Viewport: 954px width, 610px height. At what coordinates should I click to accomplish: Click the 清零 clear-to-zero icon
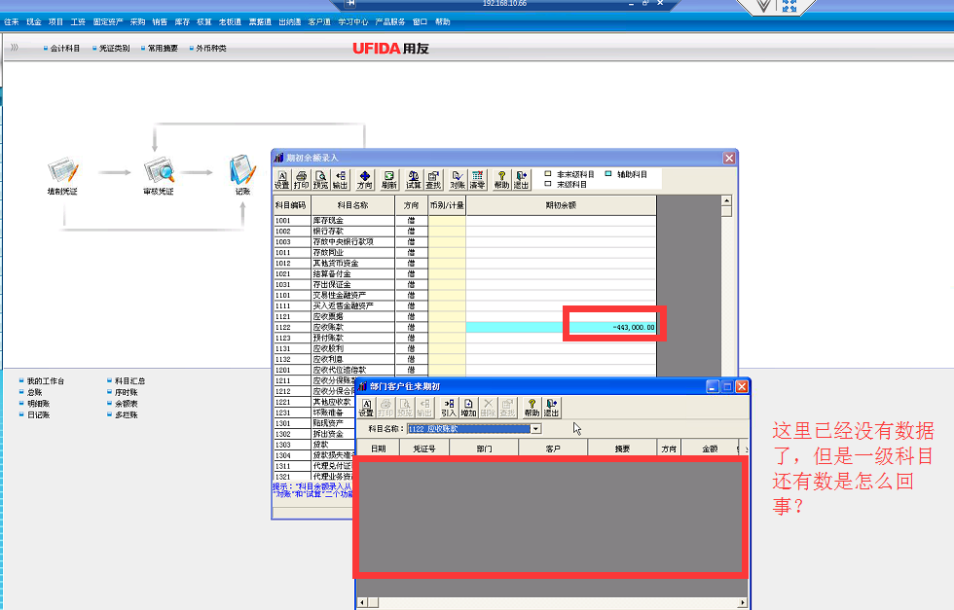point(477,179)
